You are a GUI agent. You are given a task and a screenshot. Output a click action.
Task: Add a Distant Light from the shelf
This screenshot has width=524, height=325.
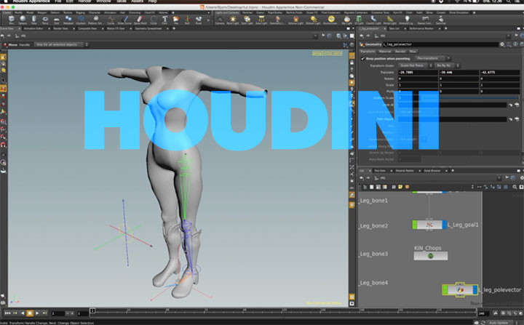(313, 20)
